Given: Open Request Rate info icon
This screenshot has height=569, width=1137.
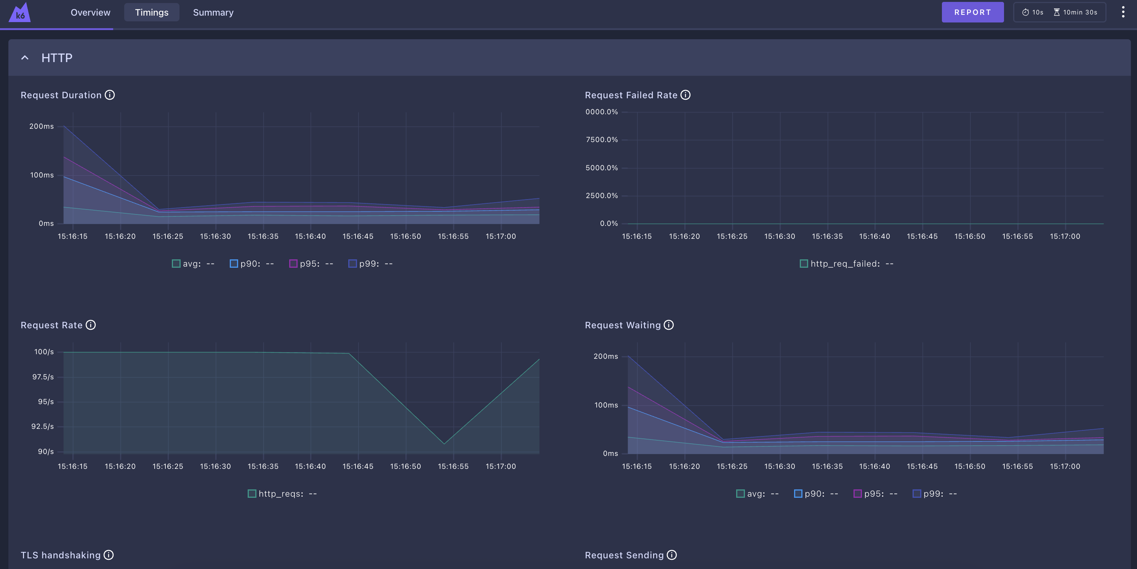Looking at the screenshot, I should (x=90, y=325).
